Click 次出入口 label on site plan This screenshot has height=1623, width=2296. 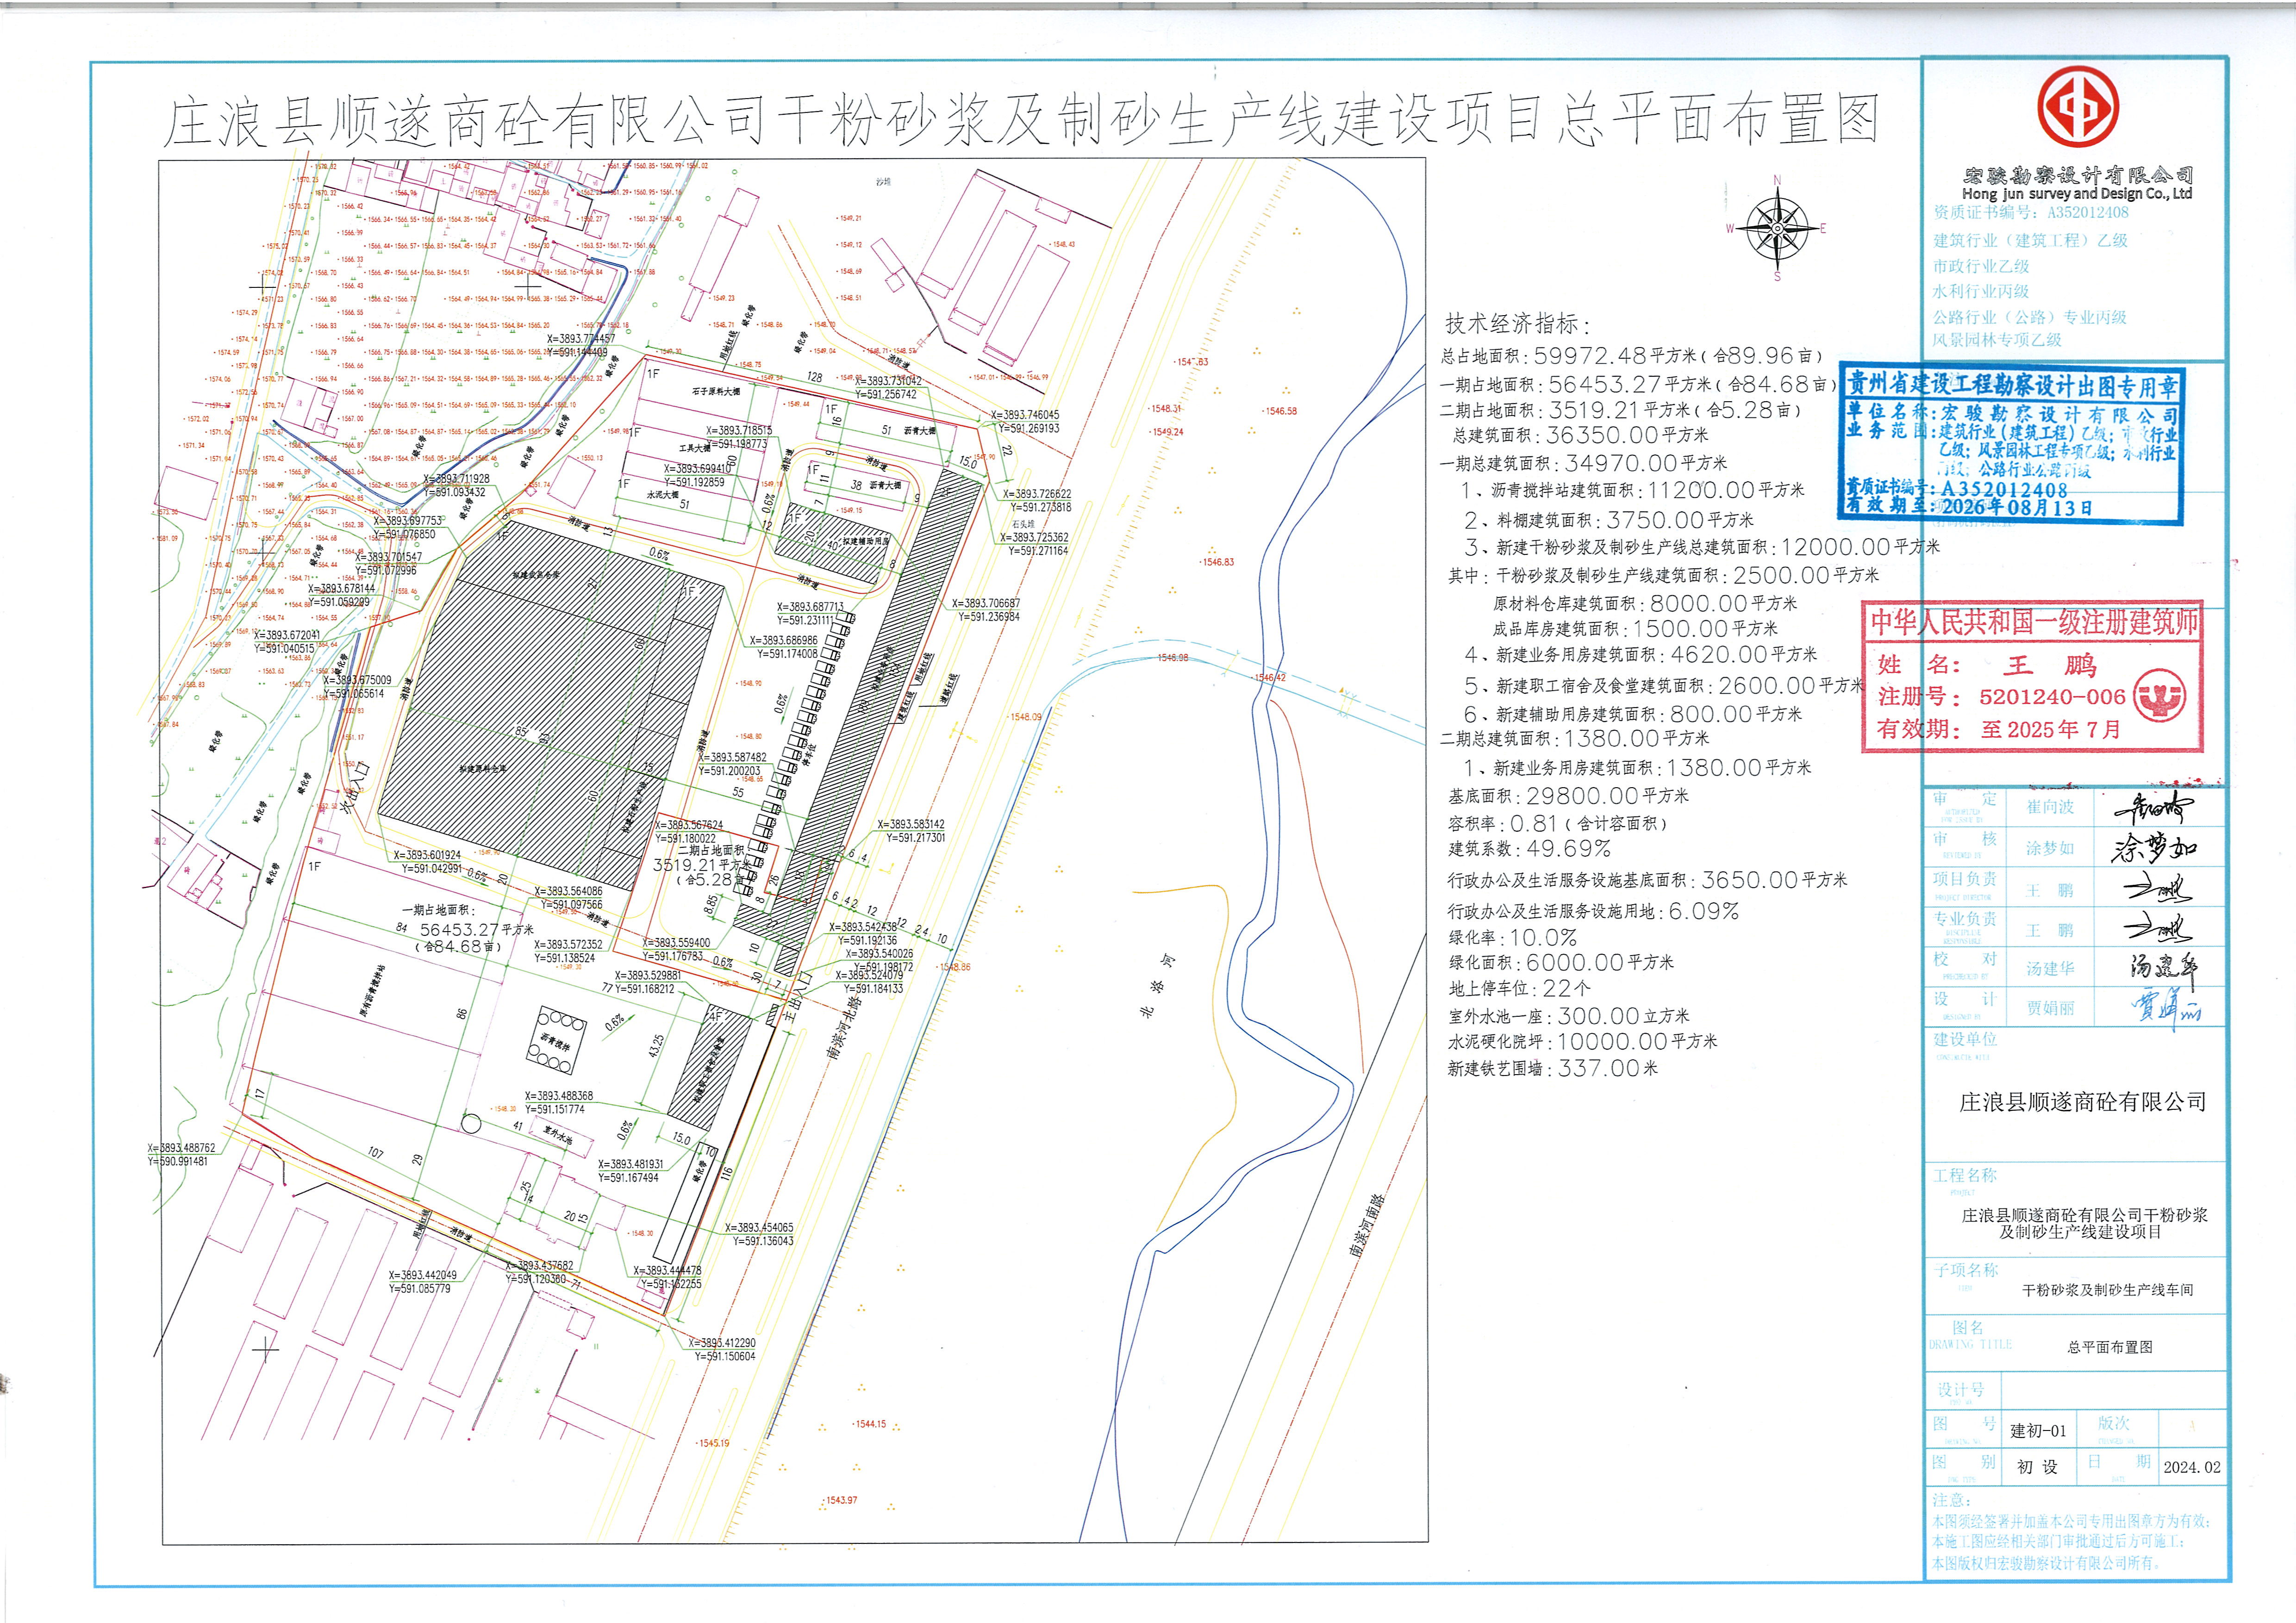tap(354, 789)
